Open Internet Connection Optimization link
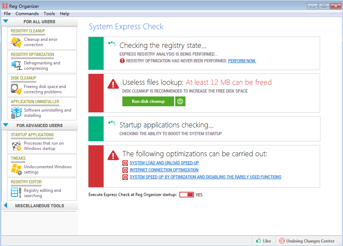This screenshot has height=246, width=343. coord(164,170)
